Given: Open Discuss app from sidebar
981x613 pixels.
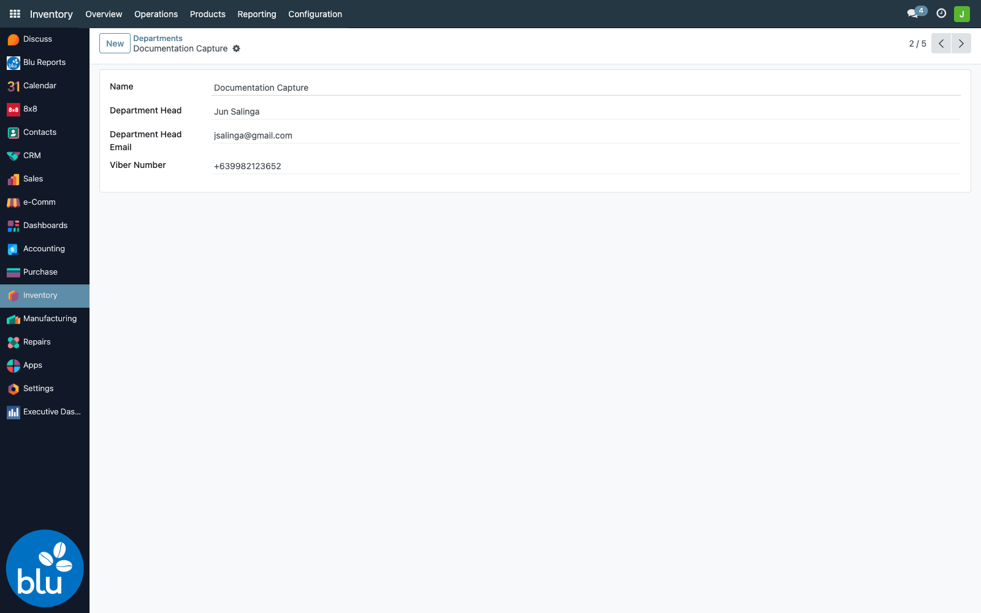Looking at the screenshot, I should [x=45, y=39].
